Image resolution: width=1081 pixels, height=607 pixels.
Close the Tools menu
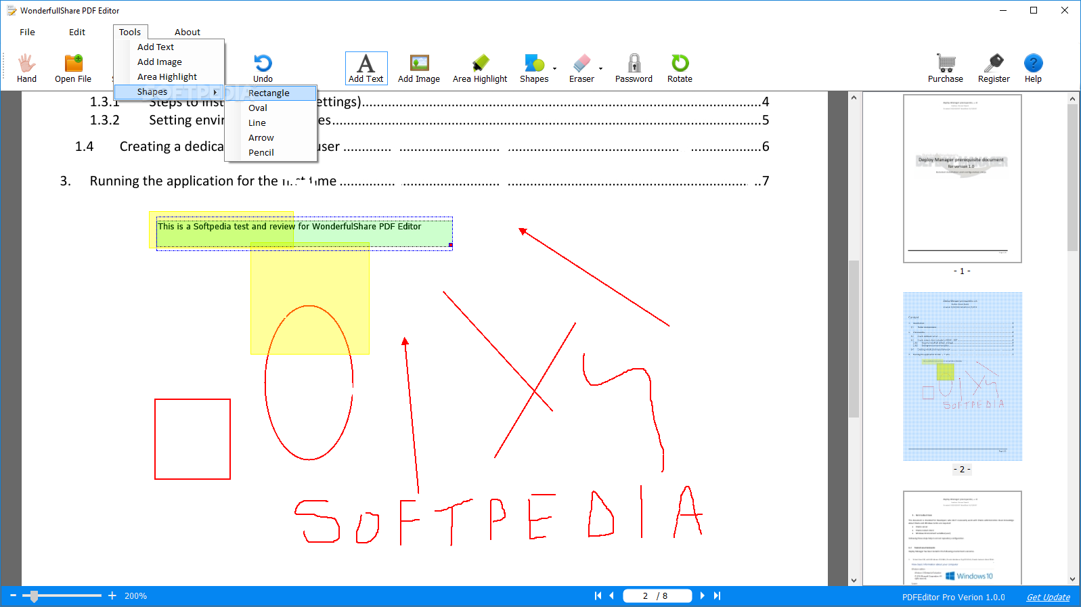[130, 32]
